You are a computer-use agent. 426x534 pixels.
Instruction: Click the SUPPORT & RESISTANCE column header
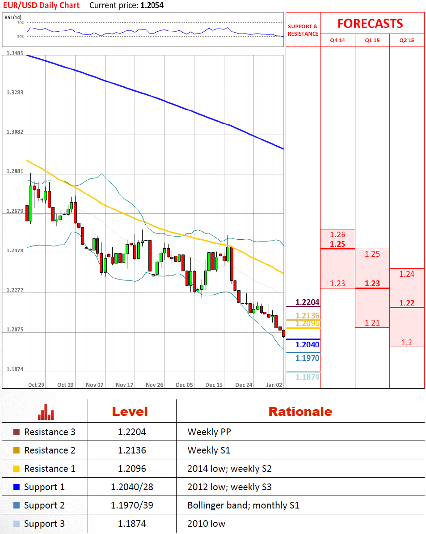303,30
